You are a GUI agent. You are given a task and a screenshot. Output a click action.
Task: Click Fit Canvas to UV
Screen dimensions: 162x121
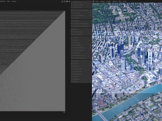pos(81,34)
